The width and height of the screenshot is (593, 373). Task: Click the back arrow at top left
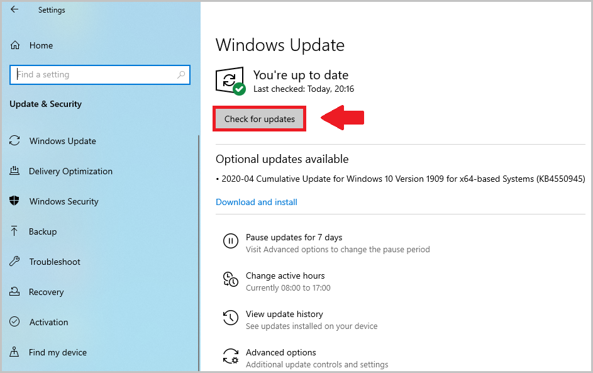point(14,9)
